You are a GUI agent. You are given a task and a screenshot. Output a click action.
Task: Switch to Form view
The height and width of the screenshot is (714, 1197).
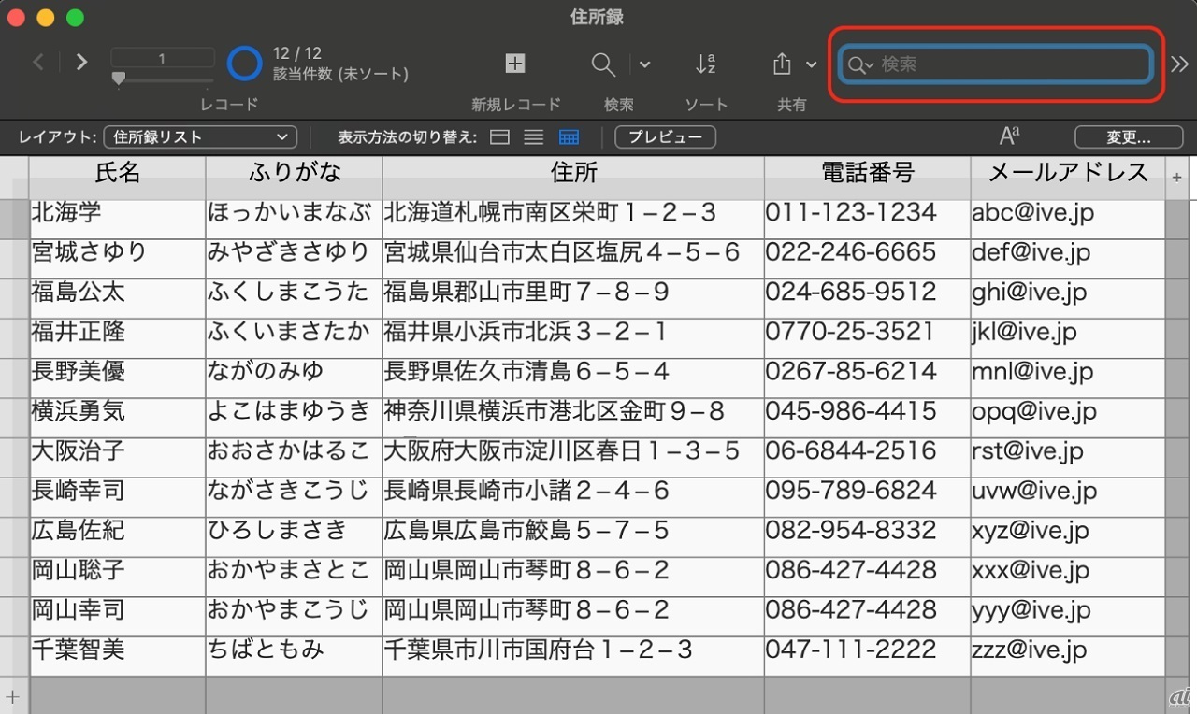point(500,137)
